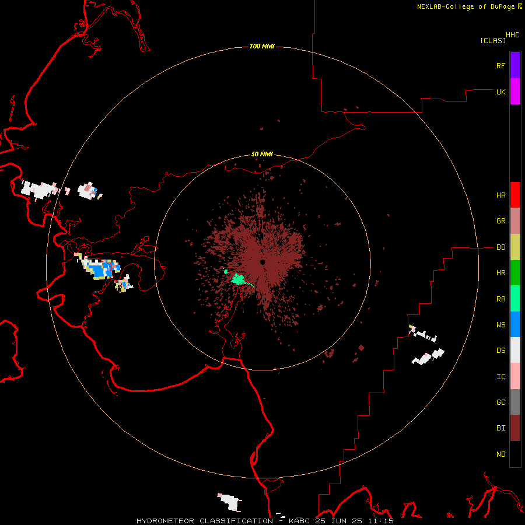Click the radar site center dot
This screenshot has width=525, height=525.
click(263, 262)
